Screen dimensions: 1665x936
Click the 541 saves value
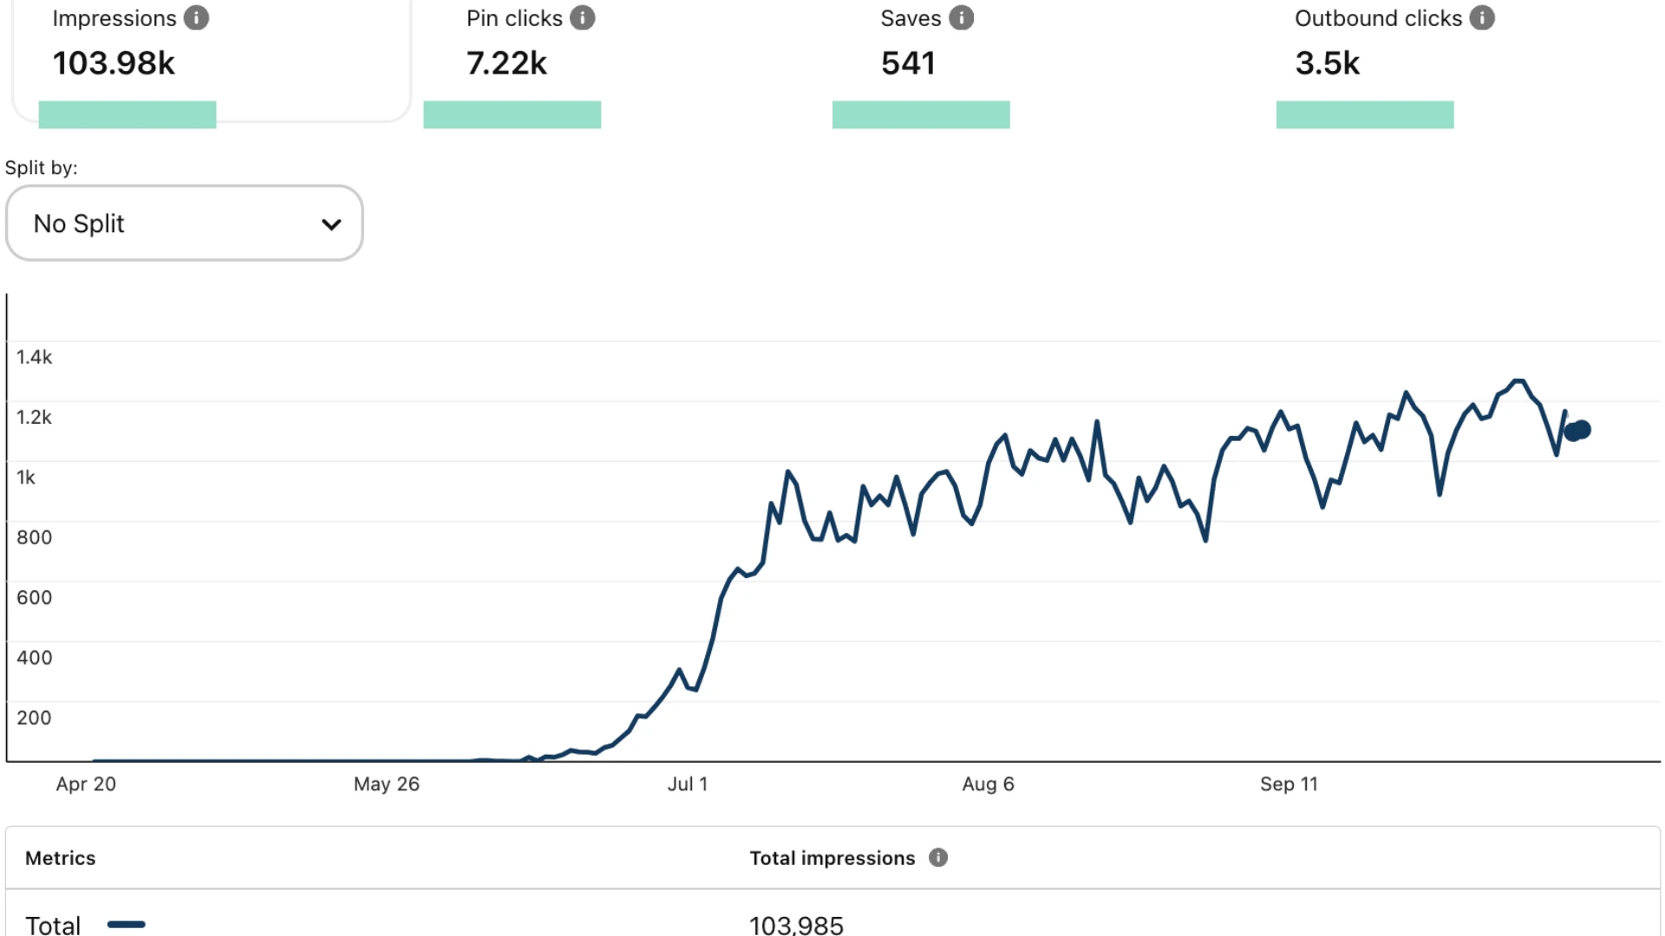pyautogui.click(x=908, y=63)
